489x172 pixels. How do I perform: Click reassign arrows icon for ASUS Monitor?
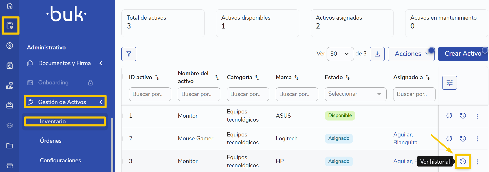click(x=449, y=116)
